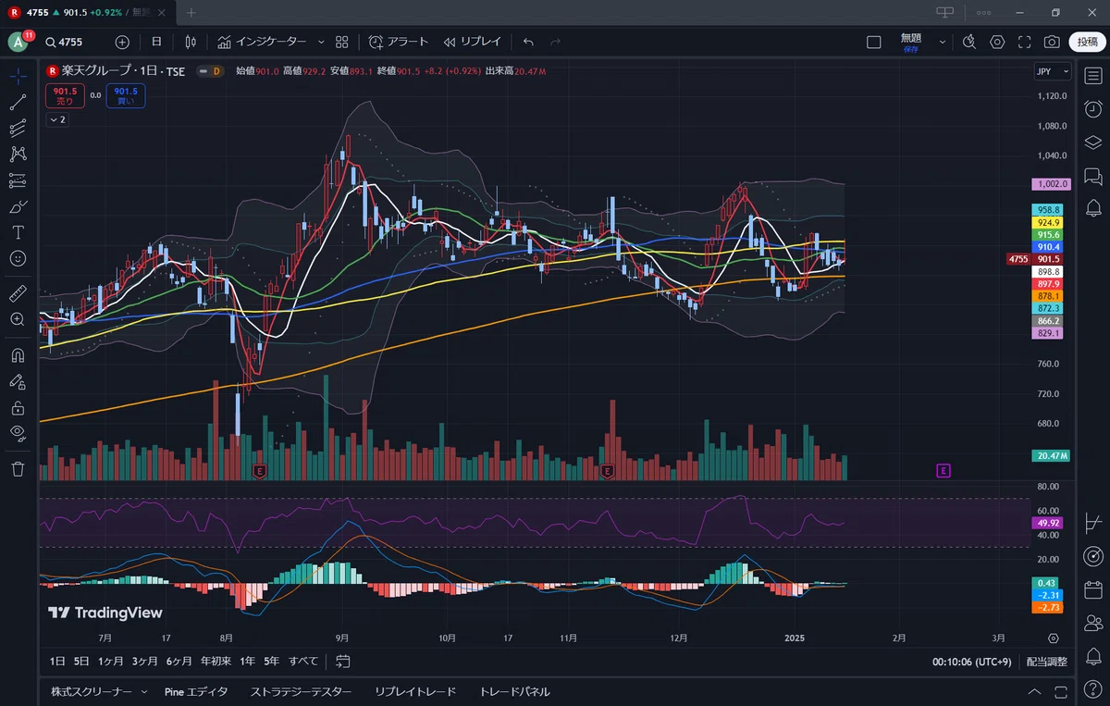Select the trend line drawing tool
Image resolution: width=1110 pixels, height=706 pixels.
(18, 103)
